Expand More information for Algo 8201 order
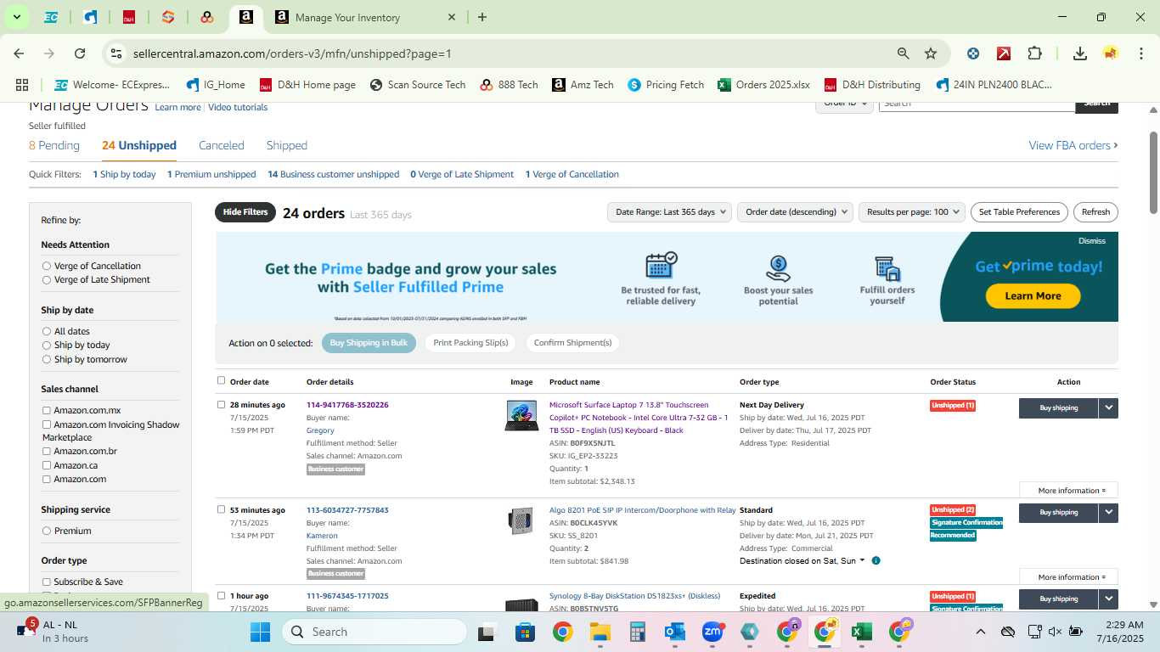This screenshot has height=652, width=1160. [x=1068, y=577]
